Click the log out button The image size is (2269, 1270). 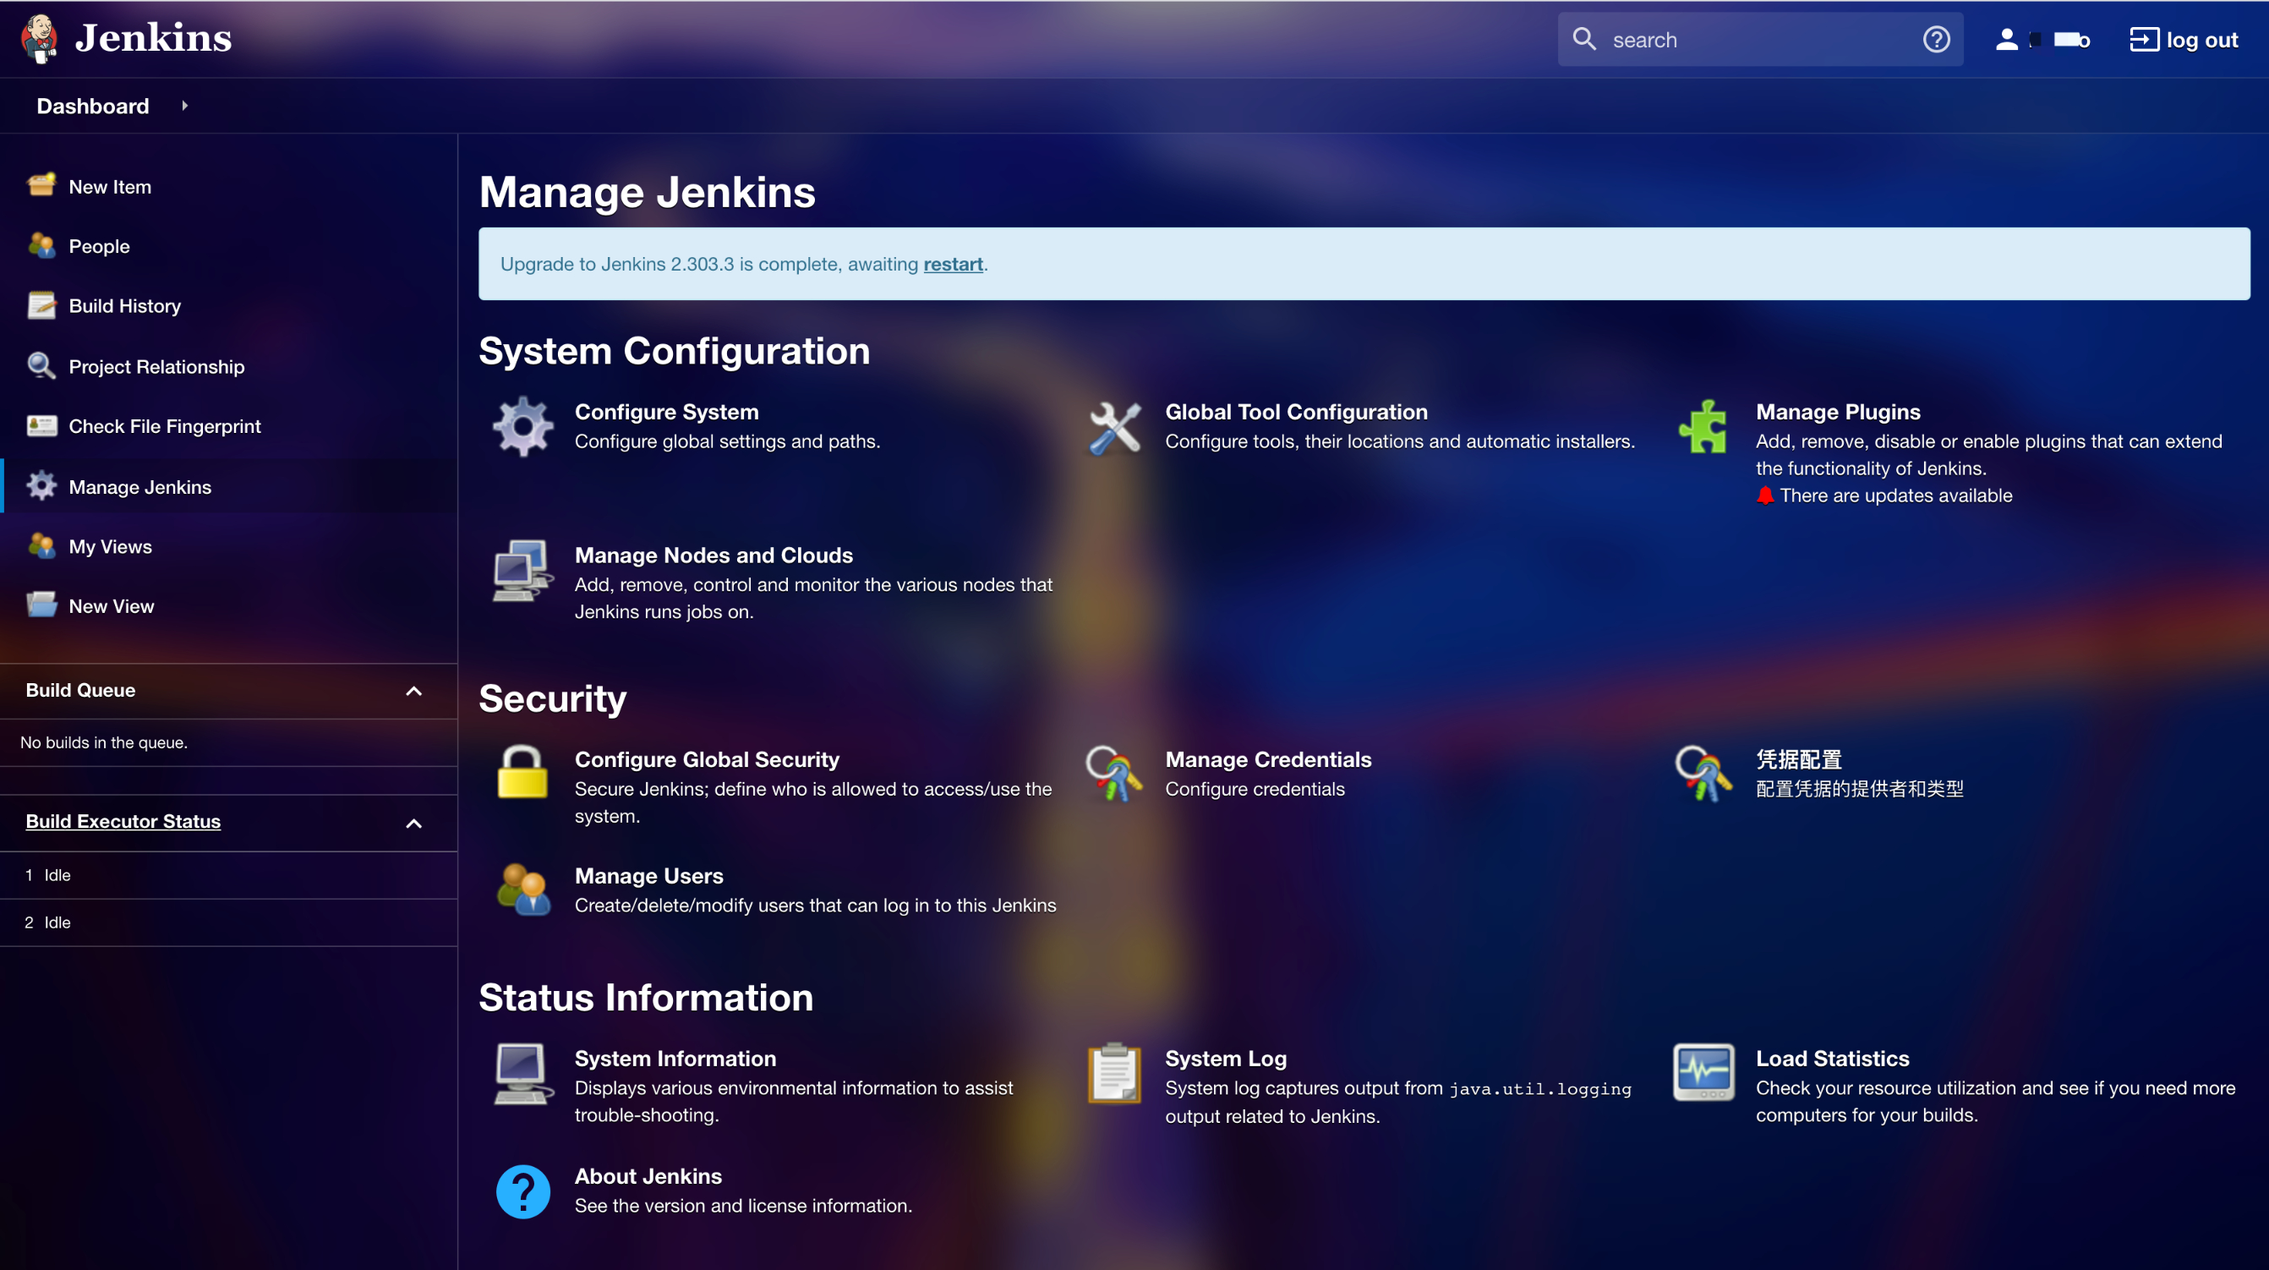tap(2184, 40)
